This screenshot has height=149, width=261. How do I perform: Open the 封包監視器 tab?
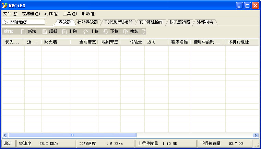(x=180, y=22)
